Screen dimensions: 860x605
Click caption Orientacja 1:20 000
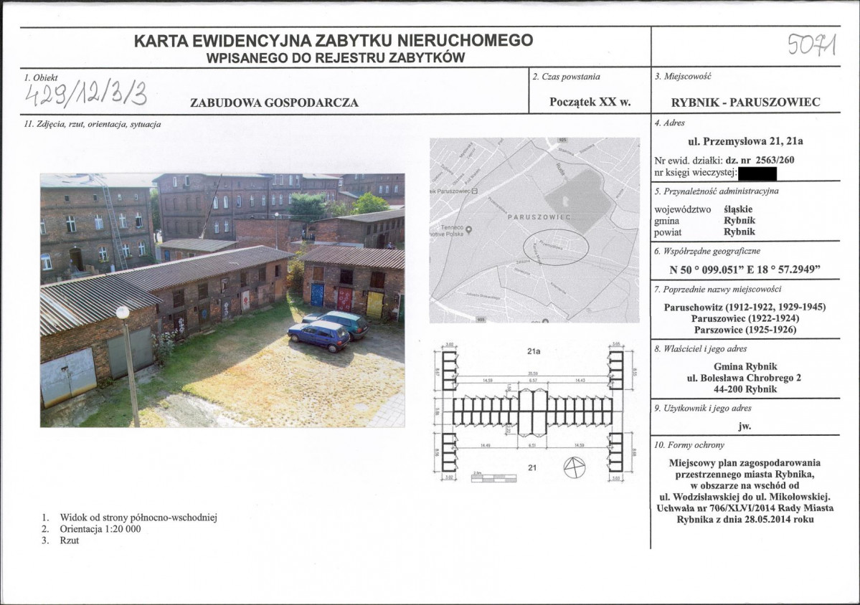coord(100,529)
